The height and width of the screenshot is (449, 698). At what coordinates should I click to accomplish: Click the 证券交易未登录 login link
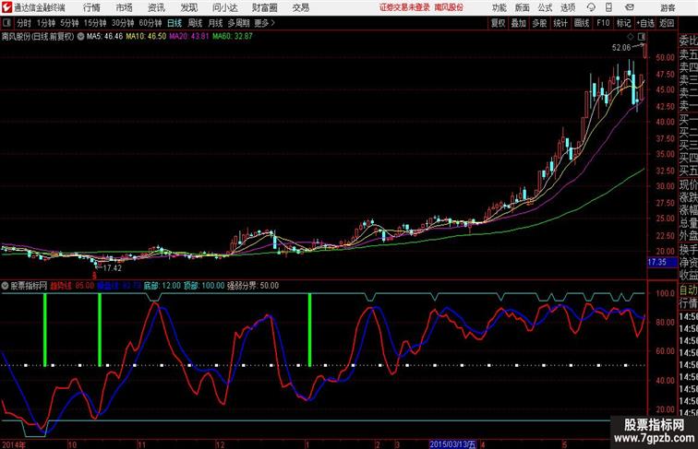(404, 7)
